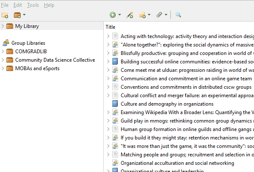Expand the Human group formation item
The height and width of the screenshot is (172, 254).
tap(108, 129)
